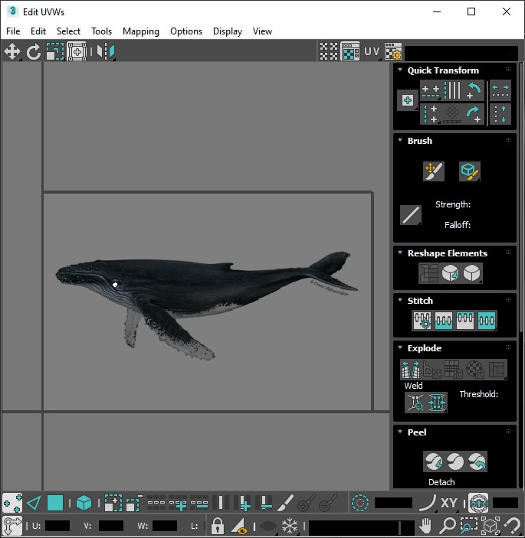Click Rotate 90 clockwise icon
The image size is (525, 538).
(474, 114)
